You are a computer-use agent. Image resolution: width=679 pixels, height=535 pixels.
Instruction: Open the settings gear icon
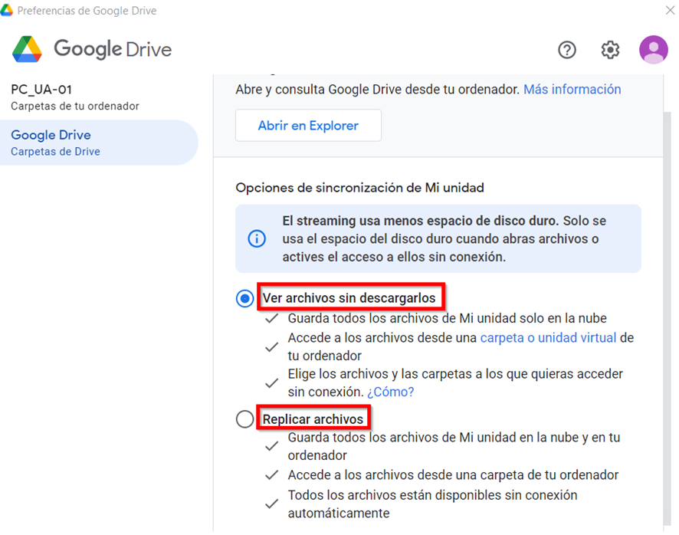point(610,50)
